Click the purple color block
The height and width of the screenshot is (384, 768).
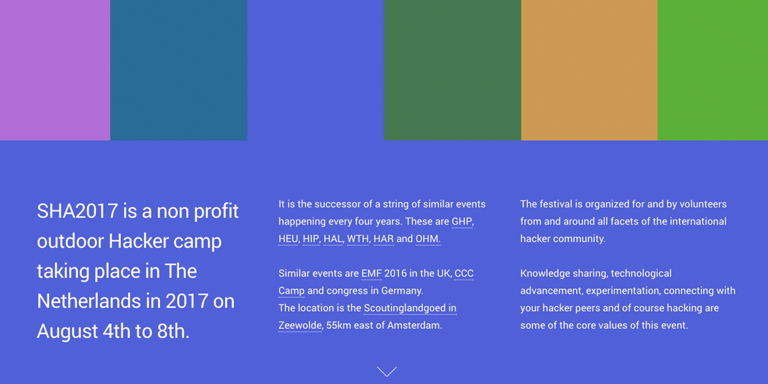click(x=55, y=70)
